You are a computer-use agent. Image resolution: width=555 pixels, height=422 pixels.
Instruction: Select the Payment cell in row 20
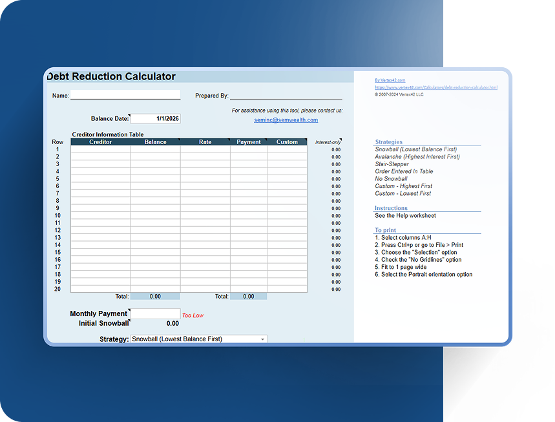249,289
